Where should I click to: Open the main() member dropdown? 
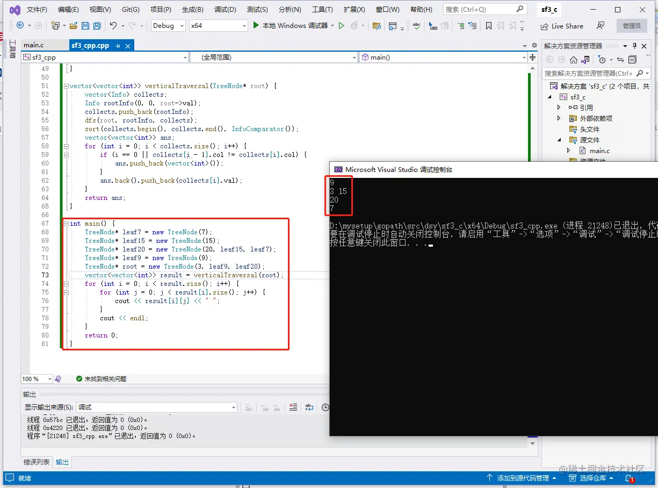click(x=444, y=57)
